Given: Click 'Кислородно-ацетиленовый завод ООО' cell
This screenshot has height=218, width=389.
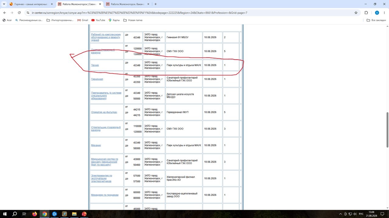Looking at the screenshot, I should (184, 195).
